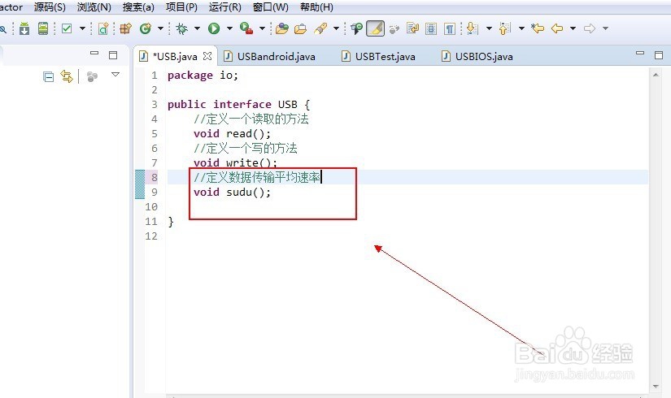Toggle Link with Editor in left panel
The width and height of the screenshot is (671, 398).
[x=67, y=77]
